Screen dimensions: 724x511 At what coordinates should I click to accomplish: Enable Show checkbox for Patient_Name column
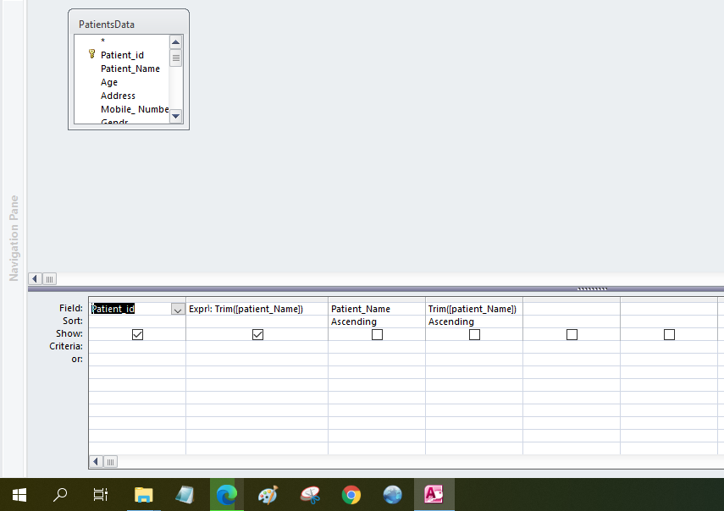point(377,334)
